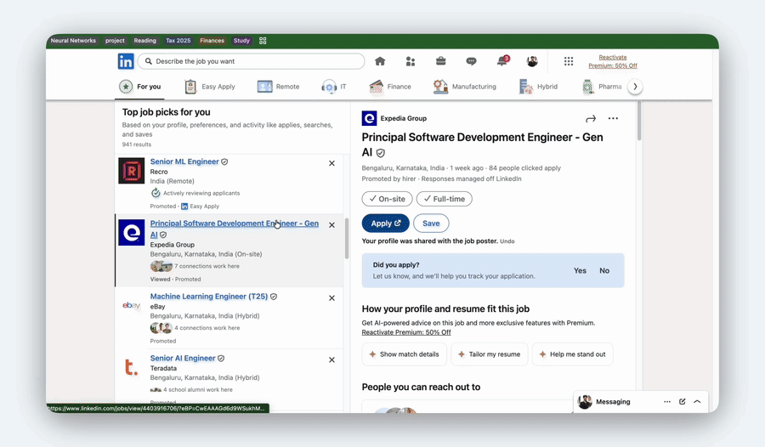Select the Pharma filter tab
Viewport: 765px width, 447px height.
(x=602, y=87)
